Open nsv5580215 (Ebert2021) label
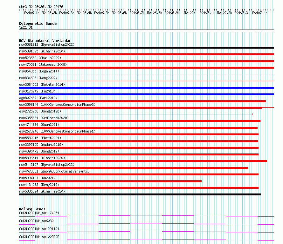Viewport: 283px width, 244px height. [x=40, y=138]
